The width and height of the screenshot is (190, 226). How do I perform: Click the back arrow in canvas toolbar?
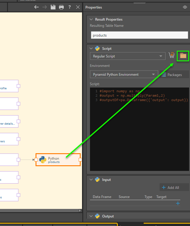tap(37, 7)
